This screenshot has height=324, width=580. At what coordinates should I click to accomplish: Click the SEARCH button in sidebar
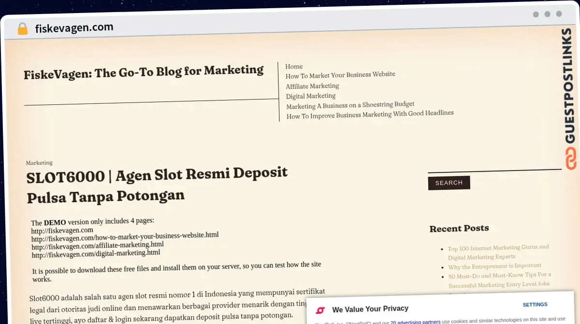pos(449,183)
